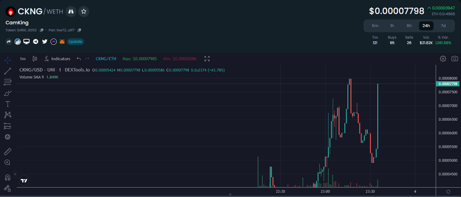This screenshot has height=197, width=461.
Task: Select the 7d timeframe tab
Action: point(443,26)
